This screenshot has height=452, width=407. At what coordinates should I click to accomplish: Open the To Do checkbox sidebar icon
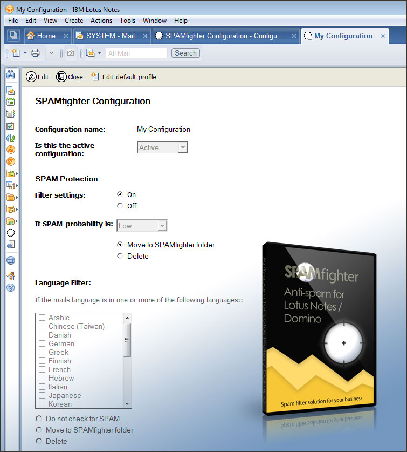click(11, 126)
